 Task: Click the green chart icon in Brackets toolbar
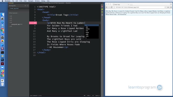102,9
